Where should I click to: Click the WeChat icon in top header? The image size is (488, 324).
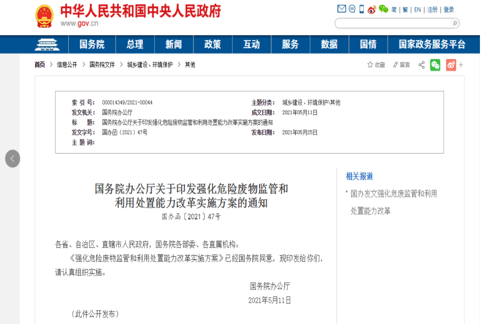[383, 9]
